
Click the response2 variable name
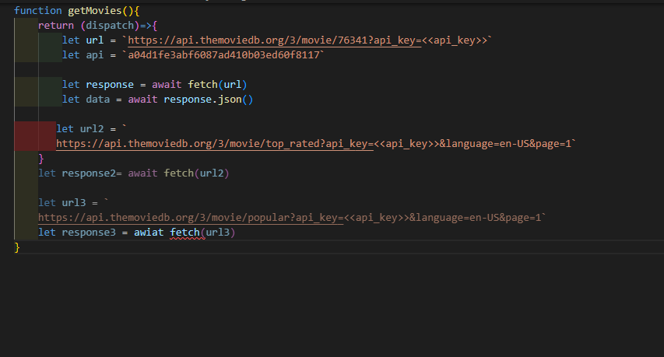(x=89, y=173)
